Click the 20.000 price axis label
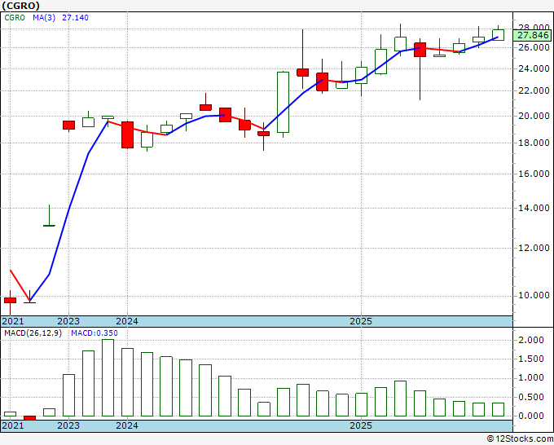The width and height of the screenshot is (554, 445). pos(534,116)
